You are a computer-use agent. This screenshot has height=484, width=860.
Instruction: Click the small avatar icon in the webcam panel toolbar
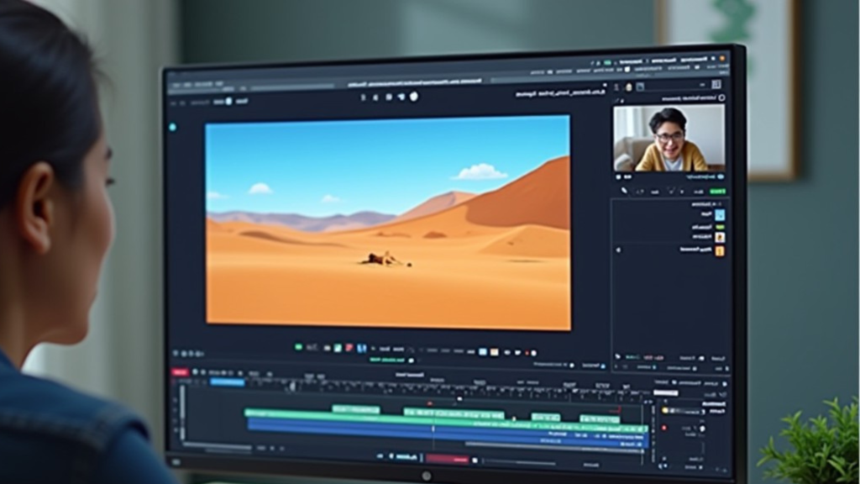pos(628,87)
